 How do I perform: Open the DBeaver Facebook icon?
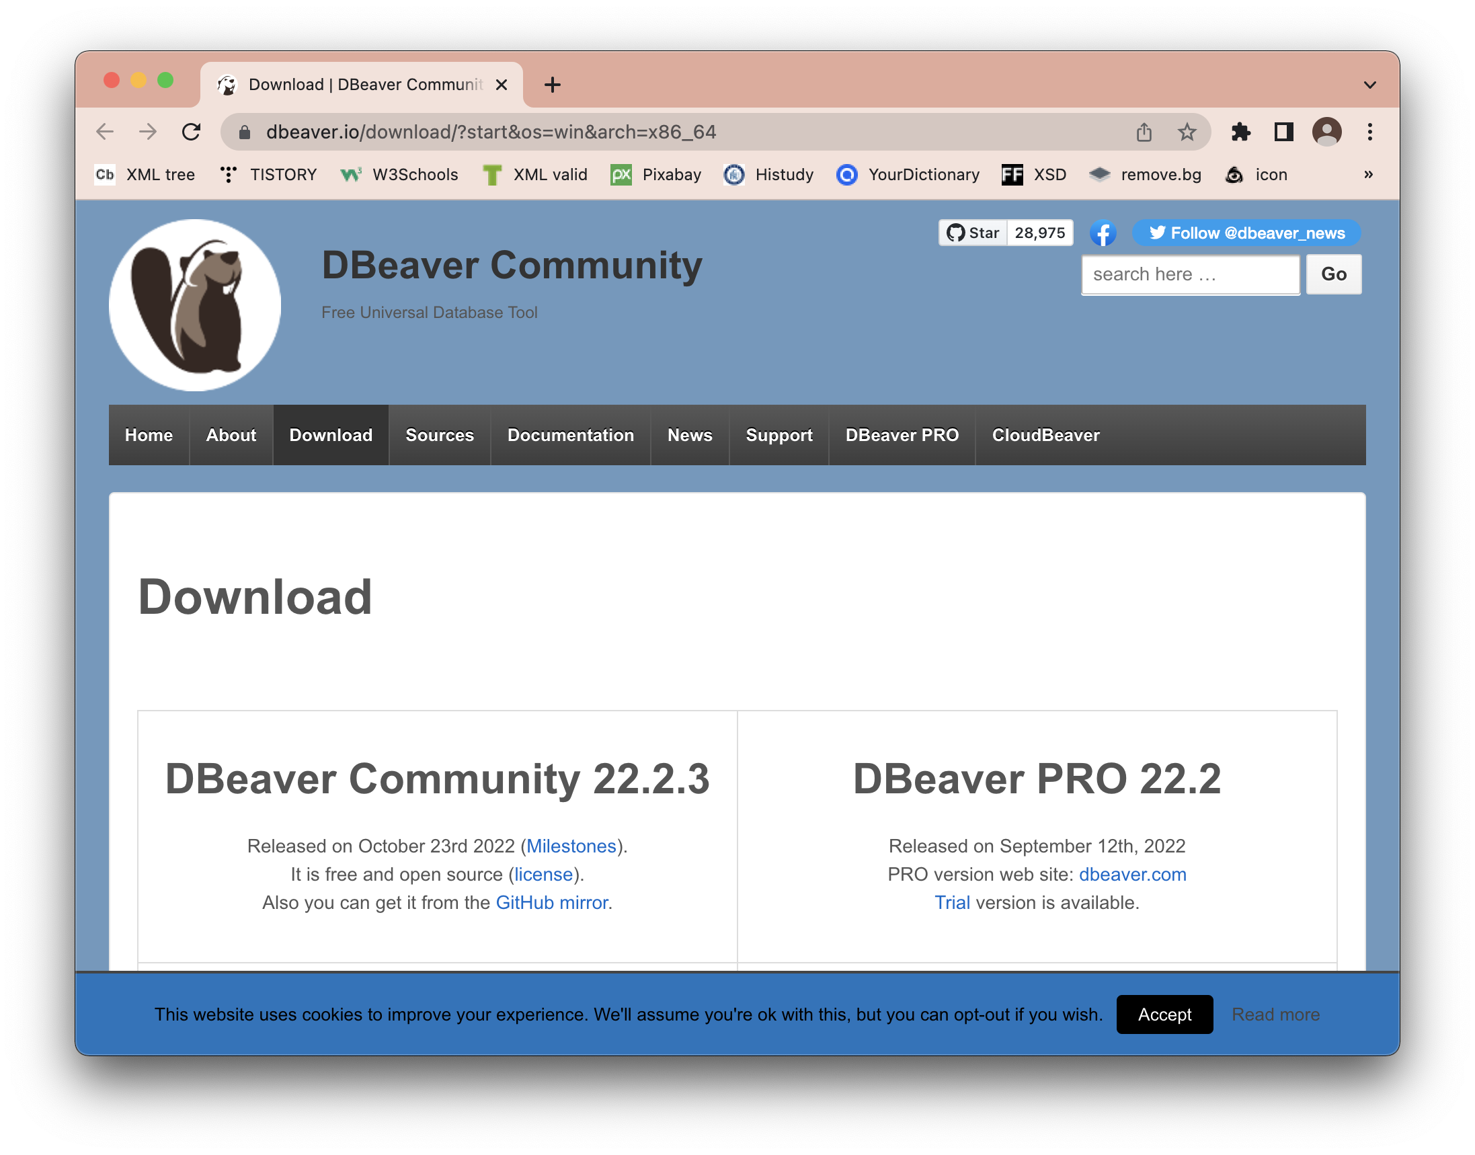click(1103, 234)
